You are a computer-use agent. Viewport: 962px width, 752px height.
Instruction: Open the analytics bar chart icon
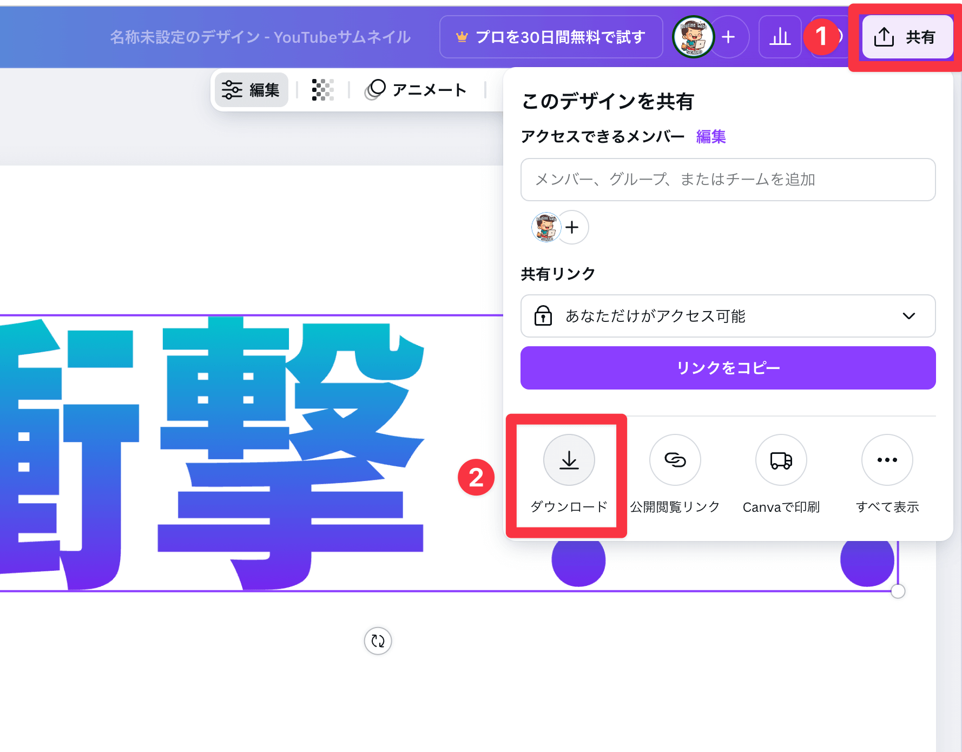pyautogui.click(x=780, y=37)
